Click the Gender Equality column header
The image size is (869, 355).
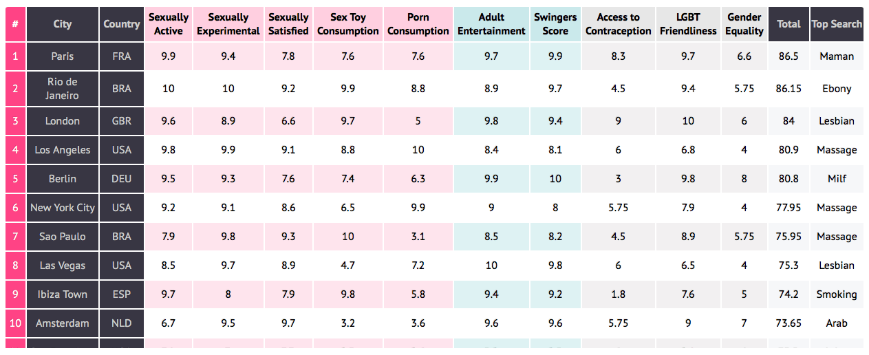pyautogui.click(x=744, y=24)
